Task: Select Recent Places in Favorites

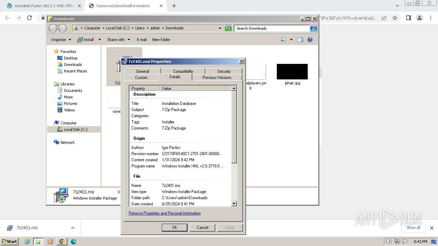Action: point(75,71)
